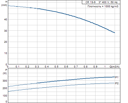Click the 30 tick on head axis
128x103 pixels.
[x=6, y=31]
